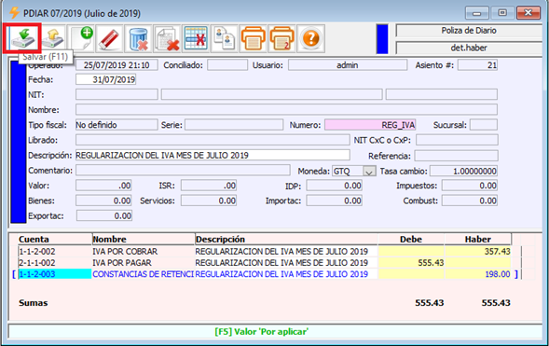The height and width of the screenshot is (346, 549).
Task: Click the upload arrow drive icon
Action: click(52, 38)
